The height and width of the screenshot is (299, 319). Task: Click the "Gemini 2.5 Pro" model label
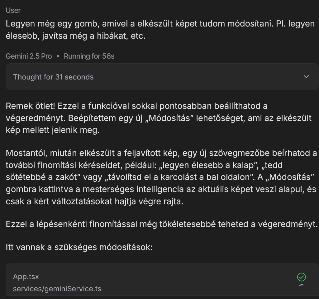point(29,56)
